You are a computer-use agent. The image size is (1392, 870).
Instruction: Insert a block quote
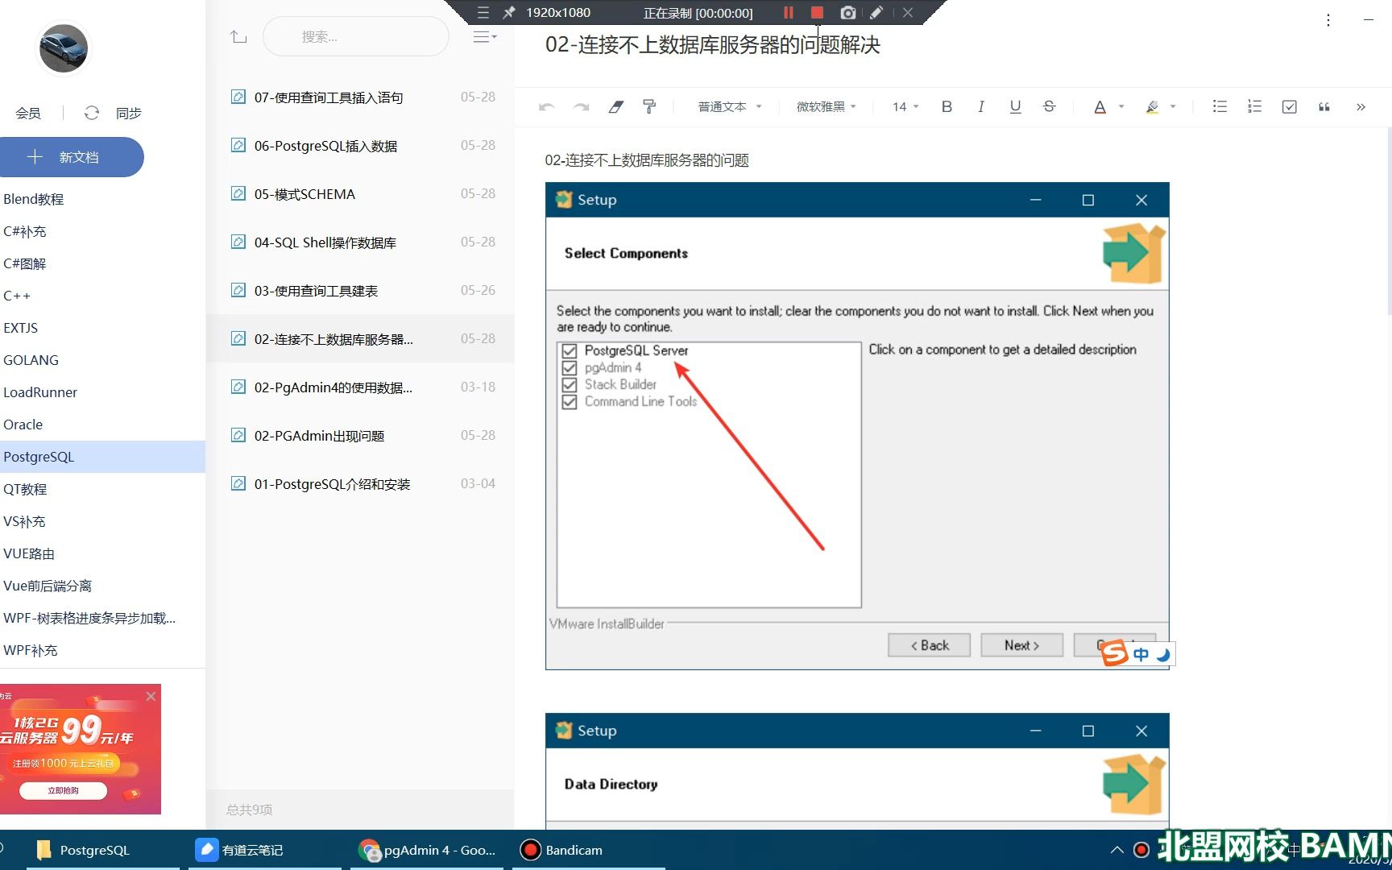pos(1324,106)
